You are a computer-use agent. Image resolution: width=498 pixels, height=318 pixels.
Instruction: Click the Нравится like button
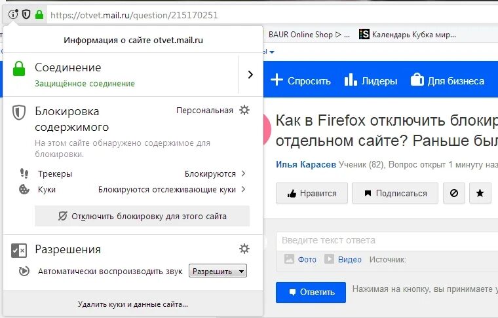coord(312,193)
